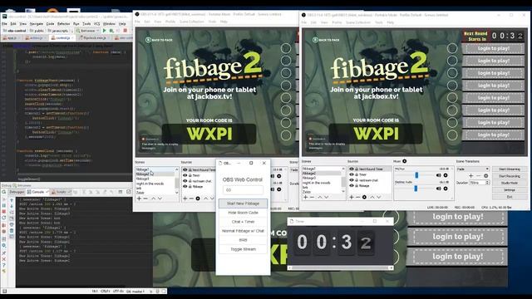This screenshot has height=299, width=532.
Task: Hide fibbage source in the right OBS window
Action: [x=352, y=185]
